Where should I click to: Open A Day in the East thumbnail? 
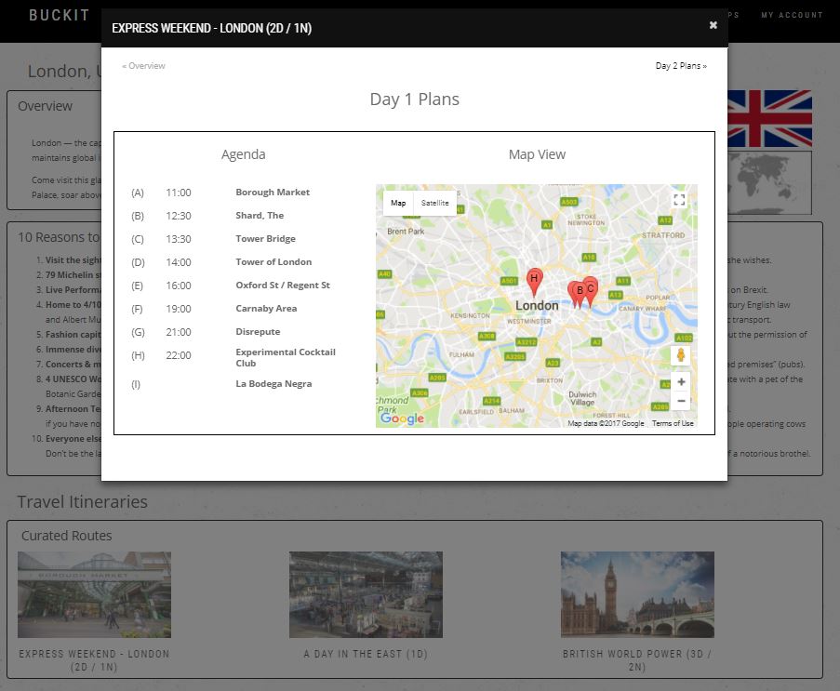click(x=366, y=594)
